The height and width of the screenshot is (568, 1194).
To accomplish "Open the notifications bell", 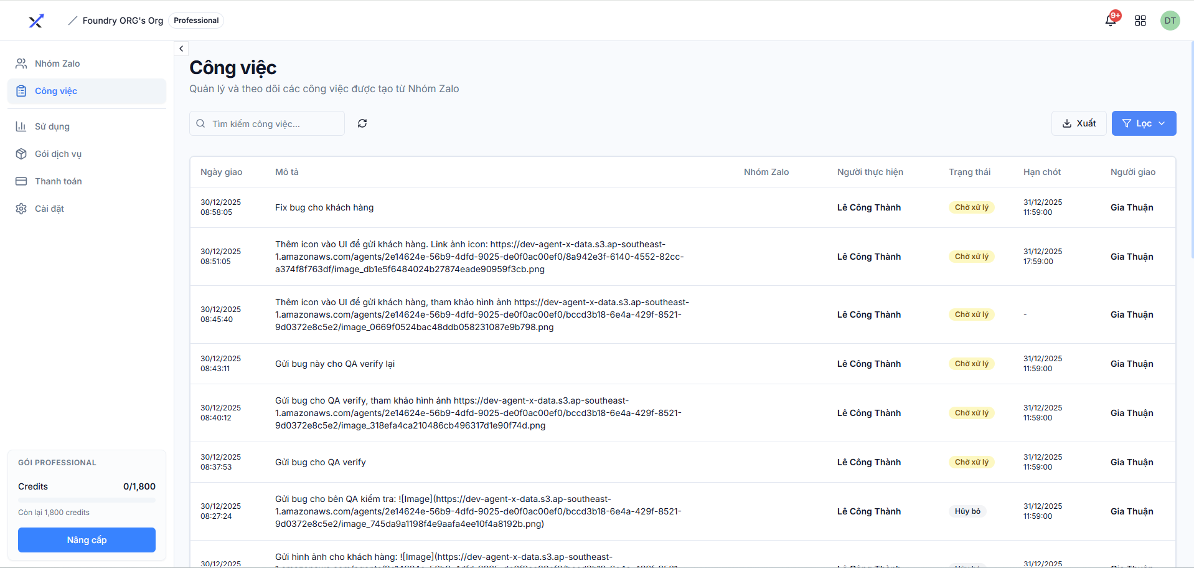I will point(1111,21).
